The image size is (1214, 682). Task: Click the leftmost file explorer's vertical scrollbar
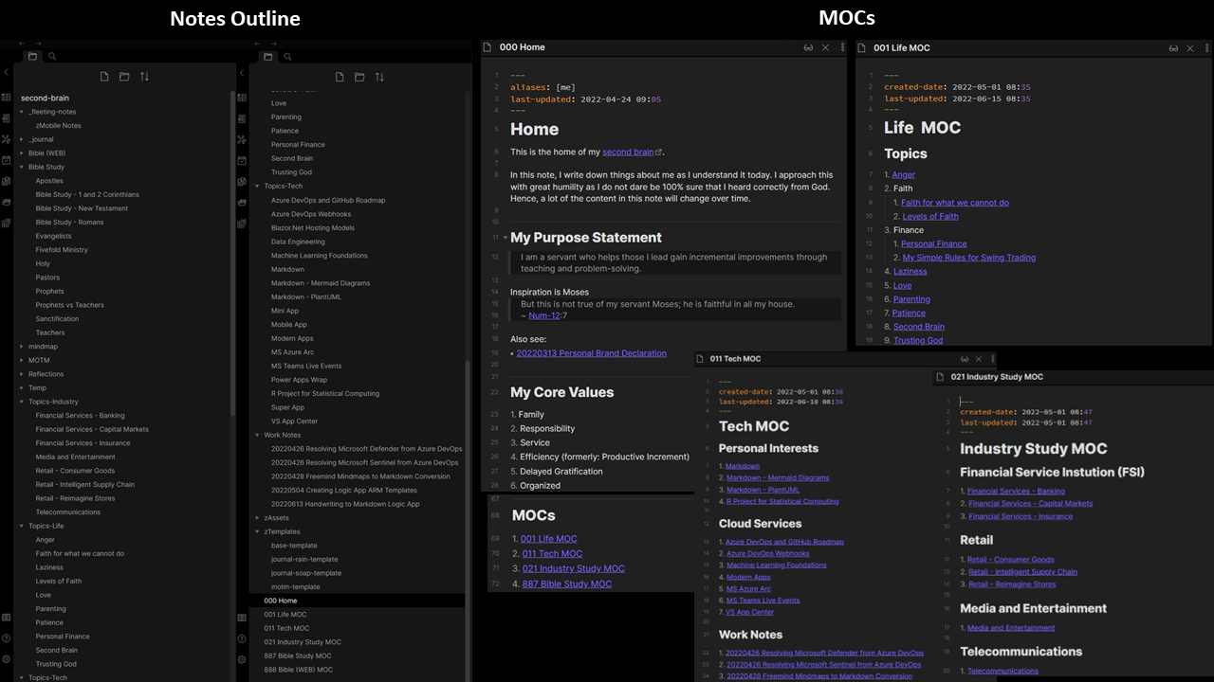[232, 284]
